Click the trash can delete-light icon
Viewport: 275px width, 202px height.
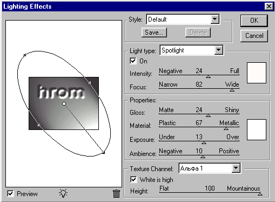coord(116,194)
